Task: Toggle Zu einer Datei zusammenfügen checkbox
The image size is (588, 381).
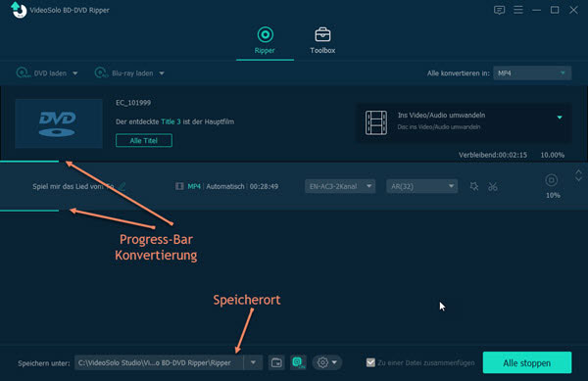Action: [370, 362]
